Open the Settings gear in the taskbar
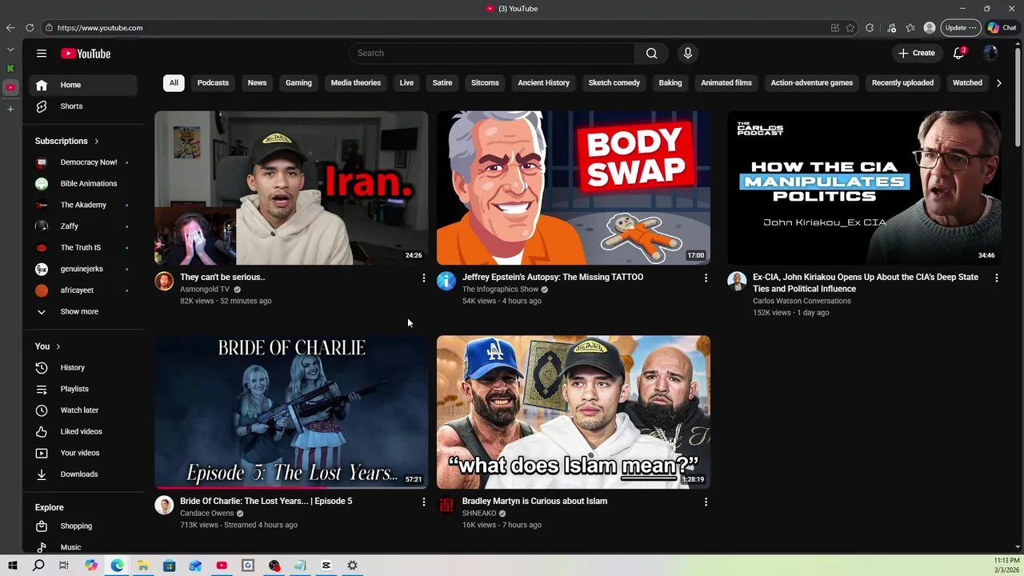 [352, 566]
